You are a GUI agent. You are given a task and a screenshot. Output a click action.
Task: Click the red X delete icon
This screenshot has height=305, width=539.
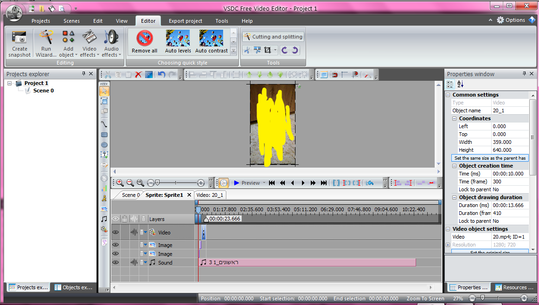tap(139, 75)
